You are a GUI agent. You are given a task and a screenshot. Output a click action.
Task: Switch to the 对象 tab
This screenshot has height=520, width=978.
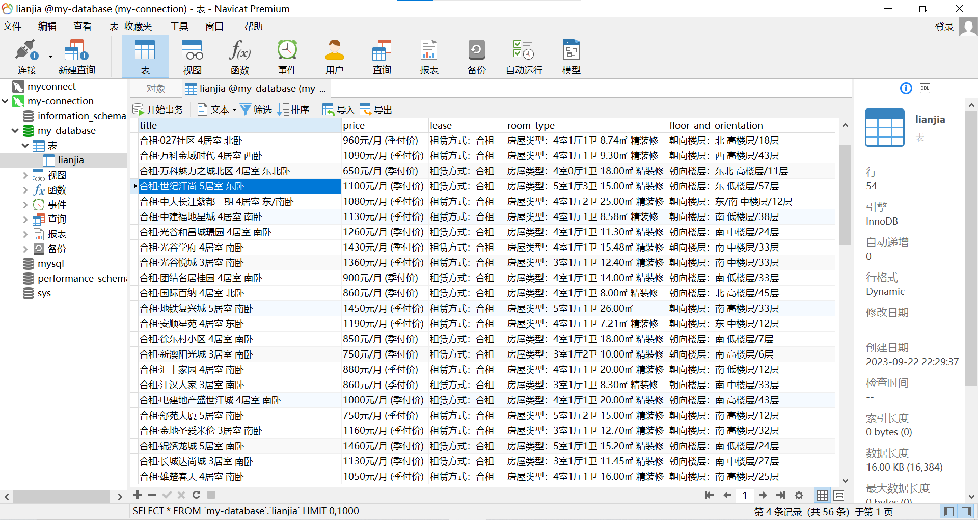pos(156,89)
